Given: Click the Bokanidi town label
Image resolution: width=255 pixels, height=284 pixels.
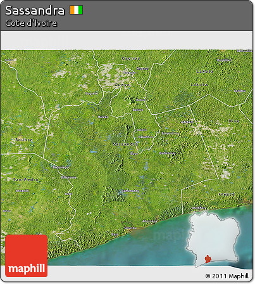Looking at the screenshot, I should click(22, 191).
